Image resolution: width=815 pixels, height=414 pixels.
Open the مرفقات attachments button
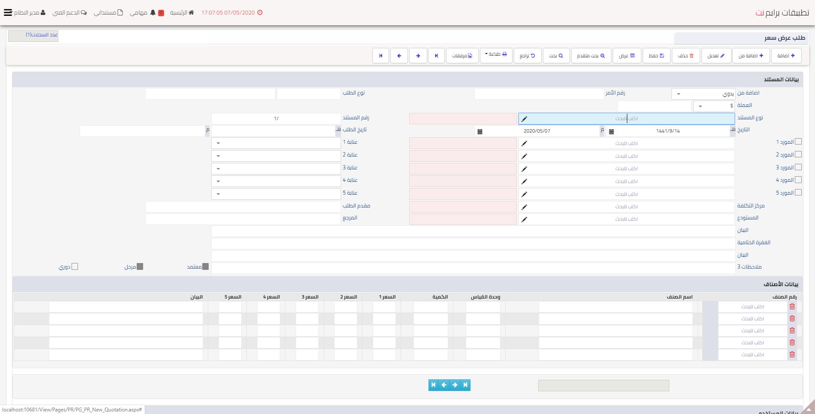tap(462, 56)
